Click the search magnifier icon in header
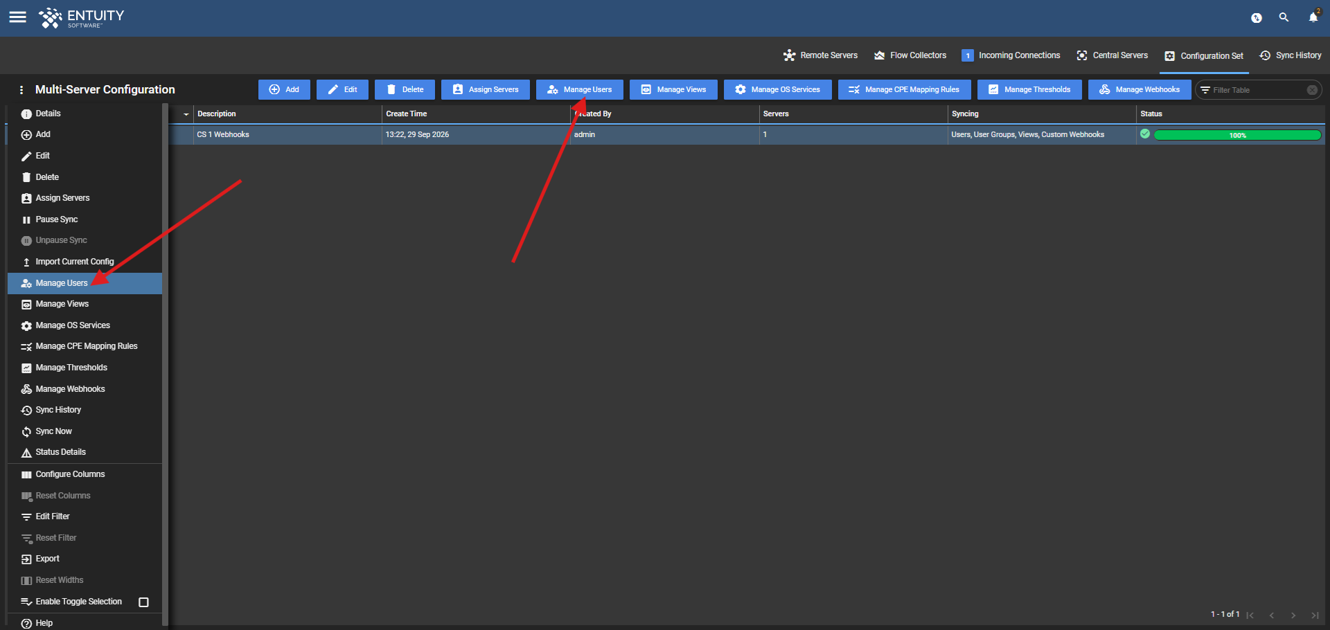 coord(1284,17)
